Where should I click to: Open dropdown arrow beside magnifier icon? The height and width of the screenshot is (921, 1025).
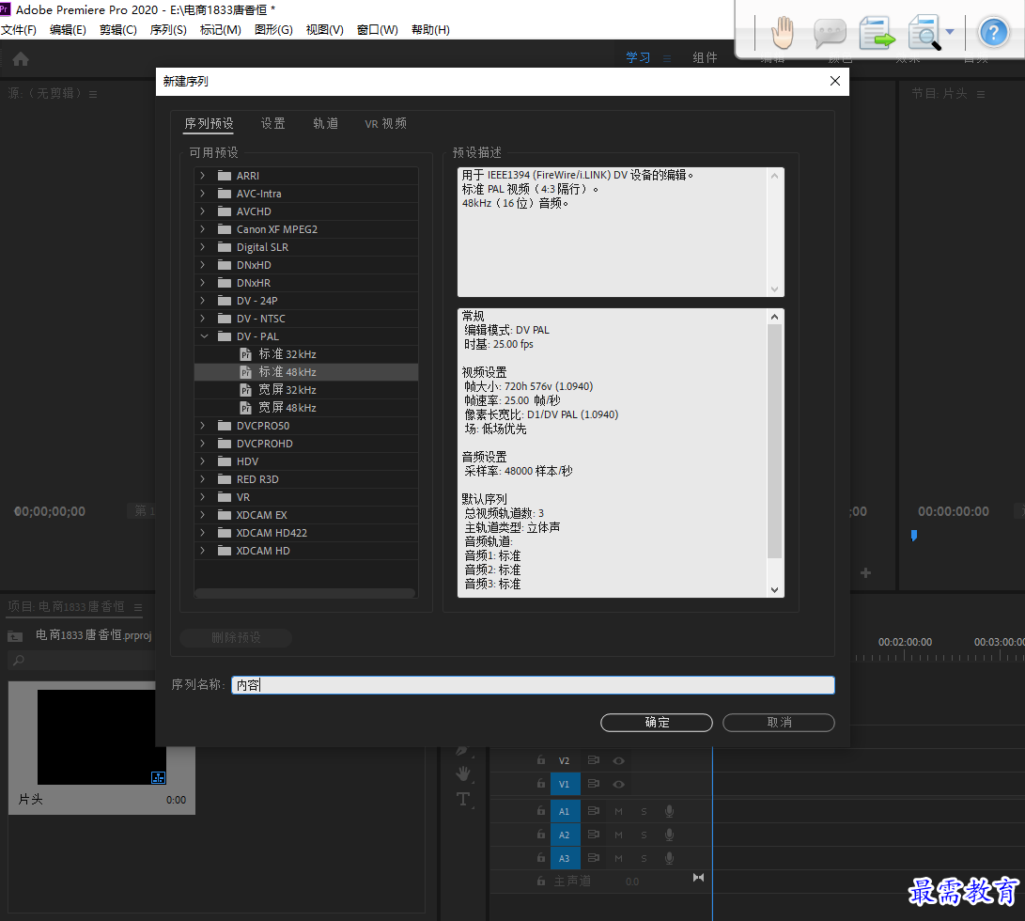click(x=950, y=31)
